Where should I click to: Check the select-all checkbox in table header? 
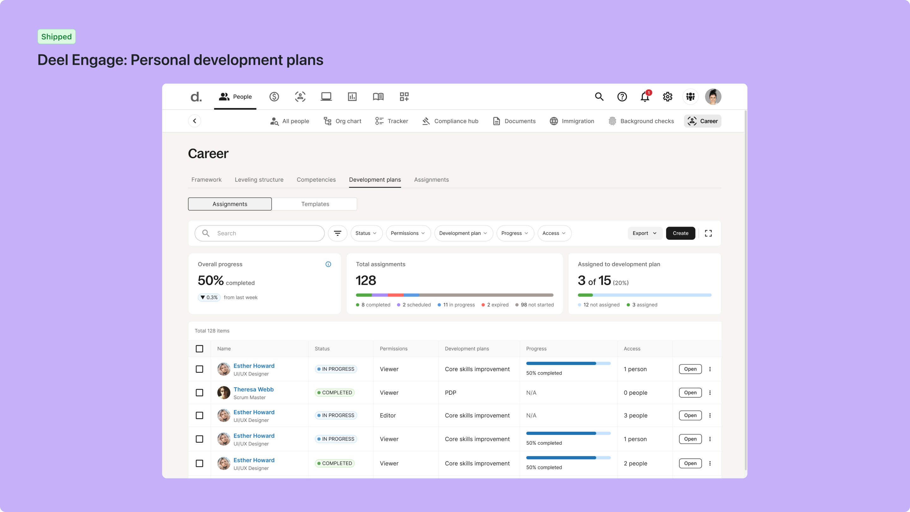coord(200,349)
